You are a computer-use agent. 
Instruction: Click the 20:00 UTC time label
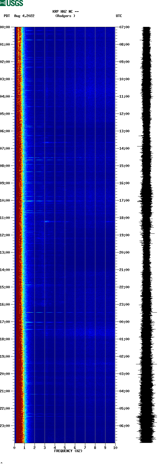pyautogui.click(x=124, y=253)
